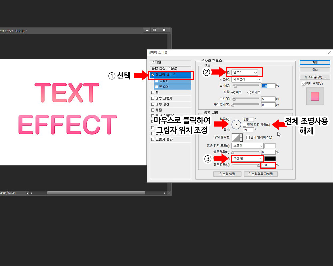Open the white highlight color swatch

pos(270,146)
